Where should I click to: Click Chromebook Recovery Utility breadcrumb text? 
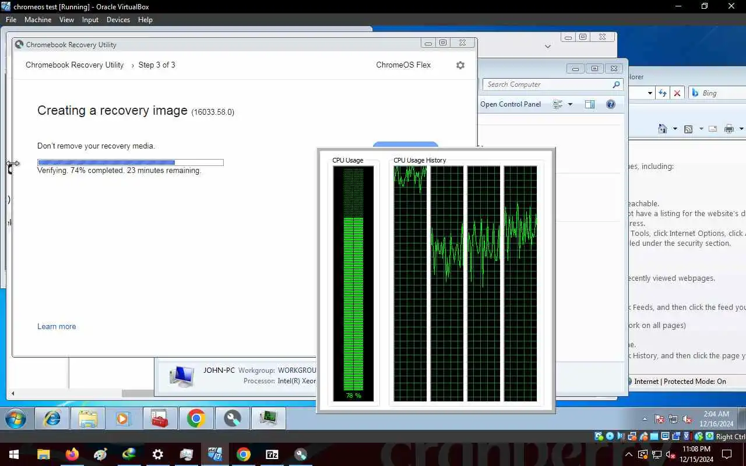click(x=75, y=65)
